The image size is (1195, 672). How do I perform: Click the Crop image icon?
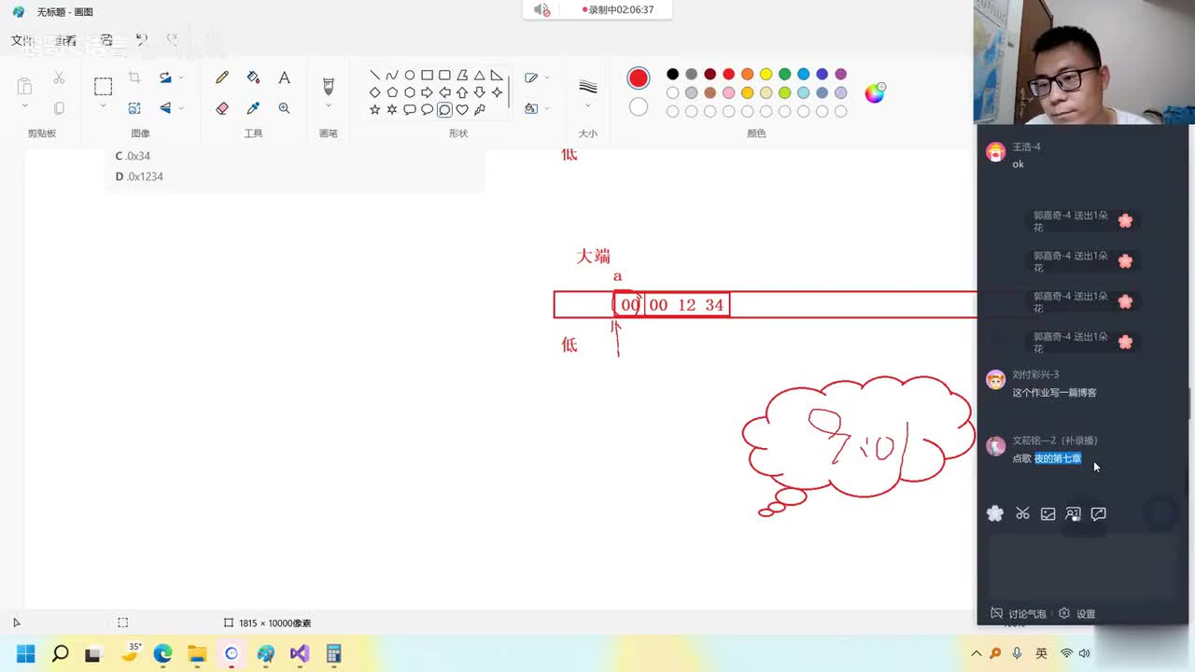click(x=134, y=77)
